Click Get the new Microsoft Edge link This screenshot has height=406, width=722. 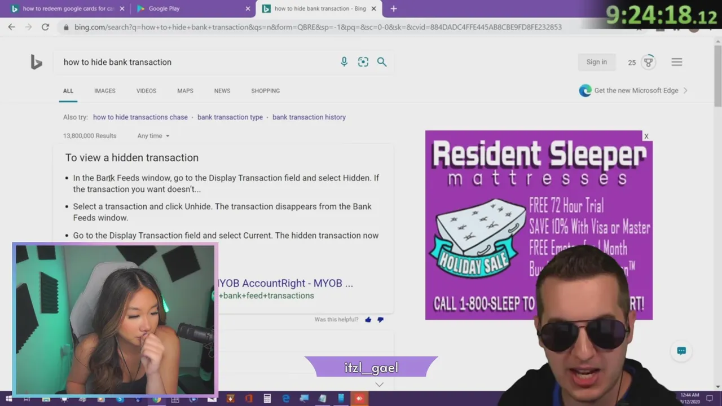pyautogui.click(x=636, y=91)
